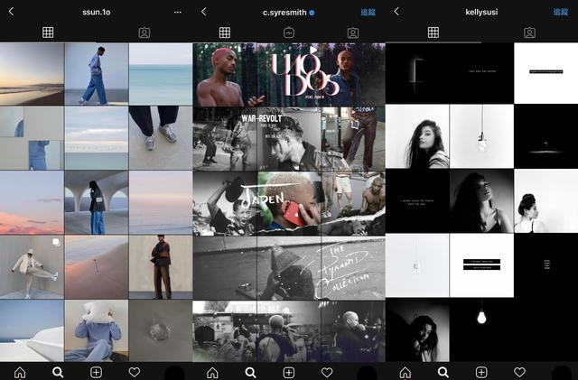Tap Activity heart in c.syresmith screen
Screen dimensions: 578x380
pyautogui.click(x=327, y=372)
